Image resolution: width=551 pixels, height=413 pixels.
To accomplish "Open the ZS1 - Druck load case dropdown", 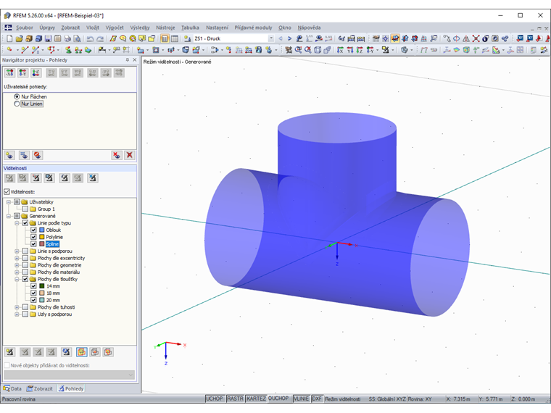I will point(271,38).
